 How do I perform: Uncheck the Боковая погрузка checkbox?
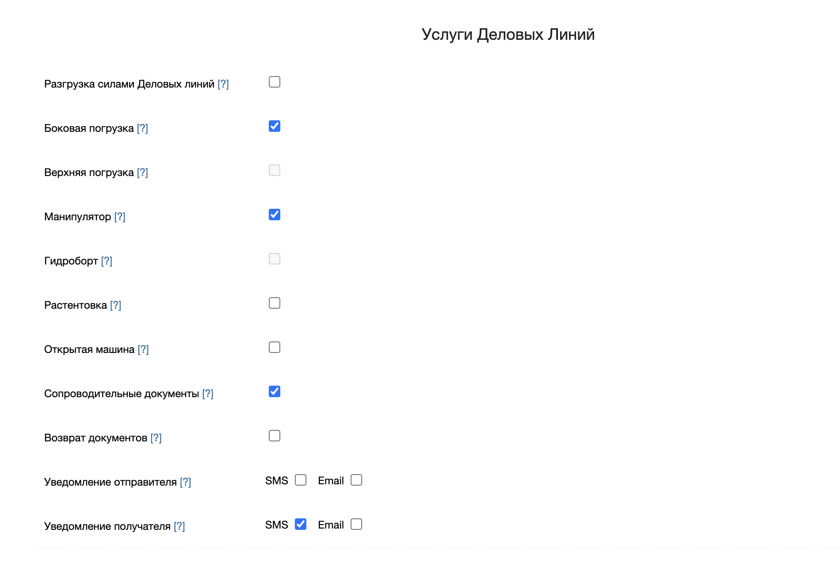pyautogui.click(x=275, y=126)
